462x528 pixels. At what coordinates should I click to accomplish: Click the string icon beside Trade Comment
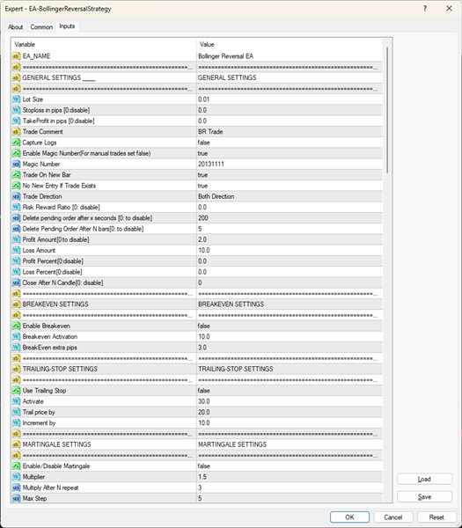pyautogui.click(x=16, y=132)
